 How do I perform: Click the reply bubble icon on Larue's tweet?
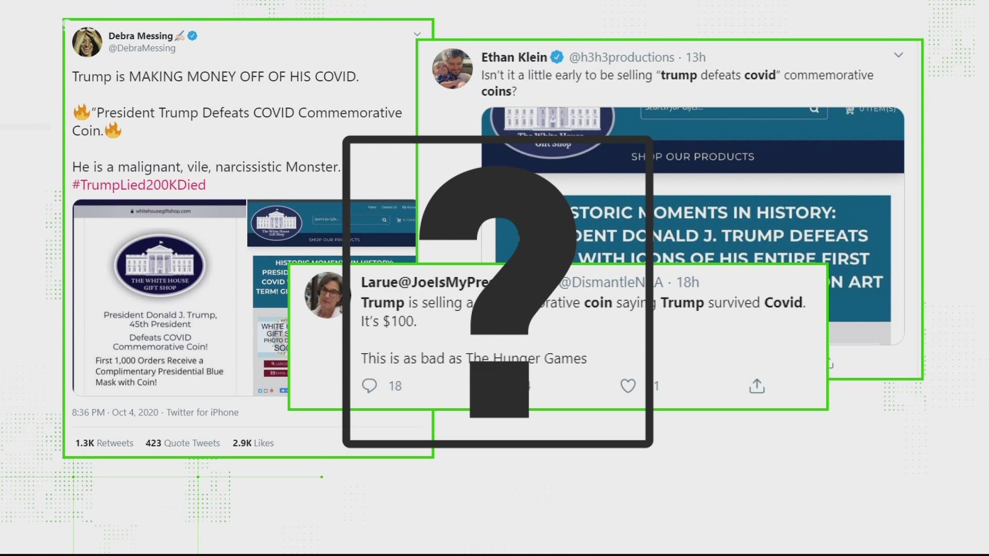(369, 386)
